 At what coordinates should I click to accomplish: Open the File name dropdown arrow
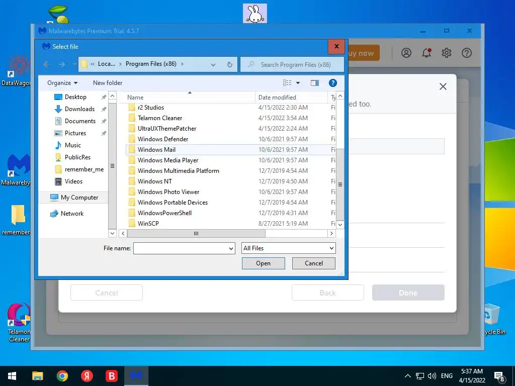click(x=231, y=248)
